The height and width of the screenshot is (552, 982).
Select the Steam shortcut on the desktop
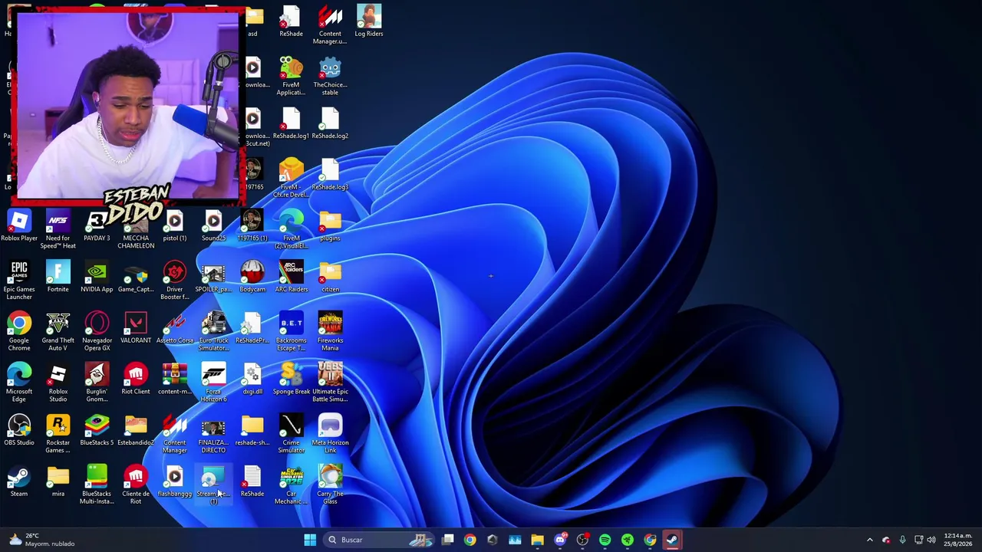19,482
